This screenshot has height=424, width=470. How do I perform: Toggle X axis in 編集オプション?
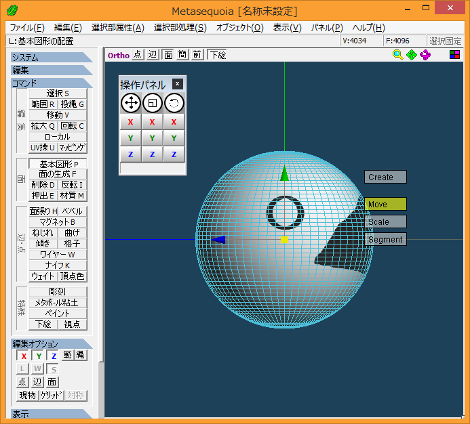point(23,356)
